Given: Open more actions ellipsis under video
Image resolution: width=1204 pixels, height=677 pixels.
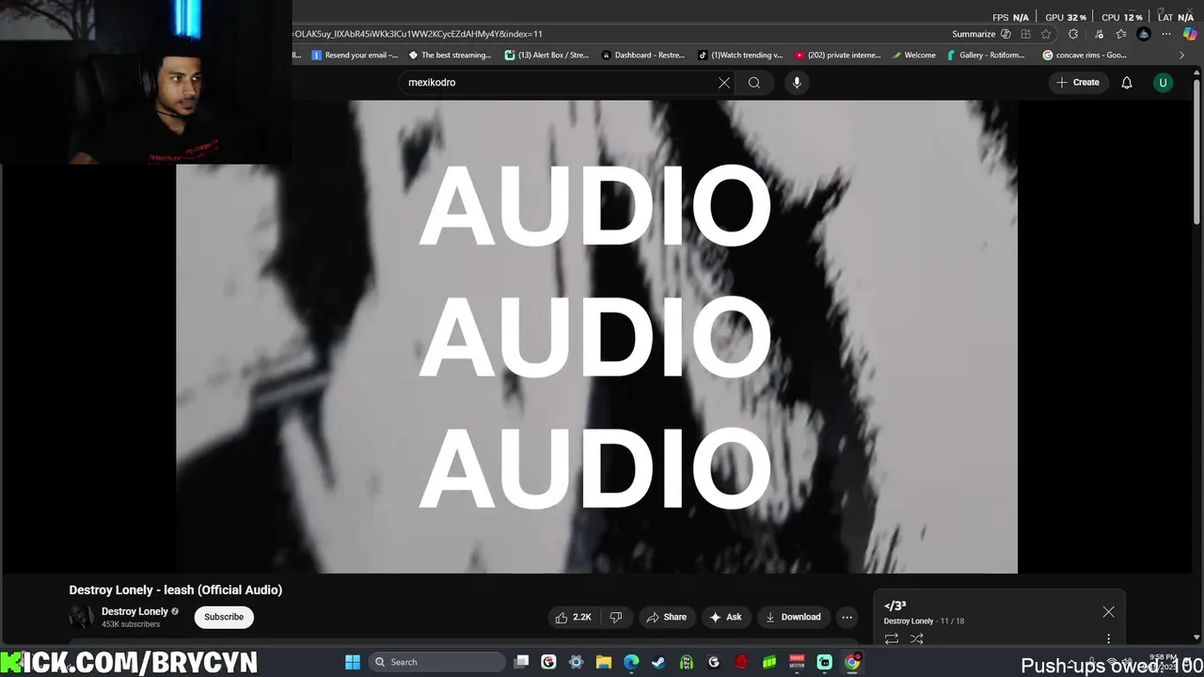Looking at the screenshot, I should tap(847, 617).
